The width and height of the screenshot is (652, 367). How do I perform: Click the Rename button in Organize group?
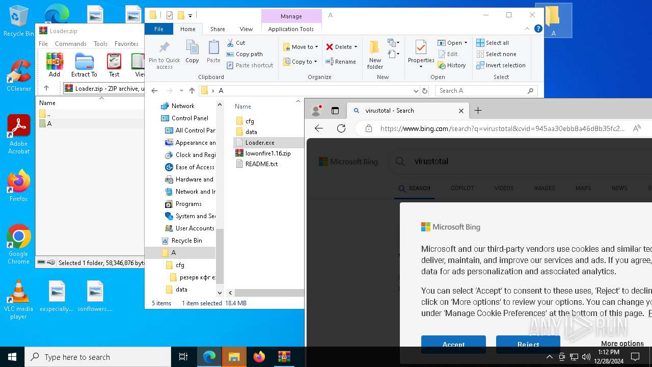pyautogui.click(x=341, y=62)
